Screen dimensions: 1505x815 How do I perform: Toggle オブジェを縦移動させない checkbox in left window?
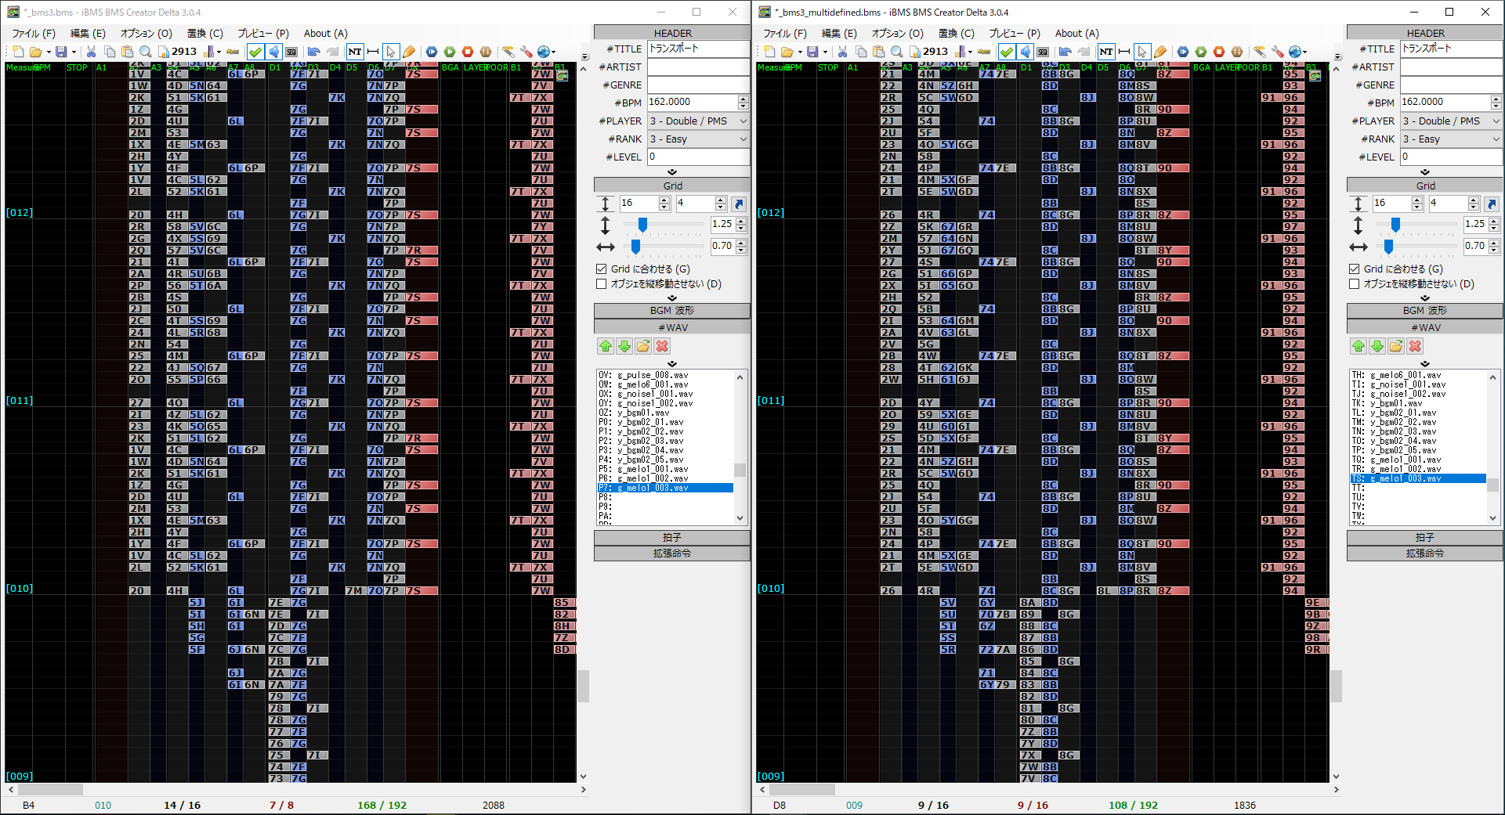tap(602, 284)
